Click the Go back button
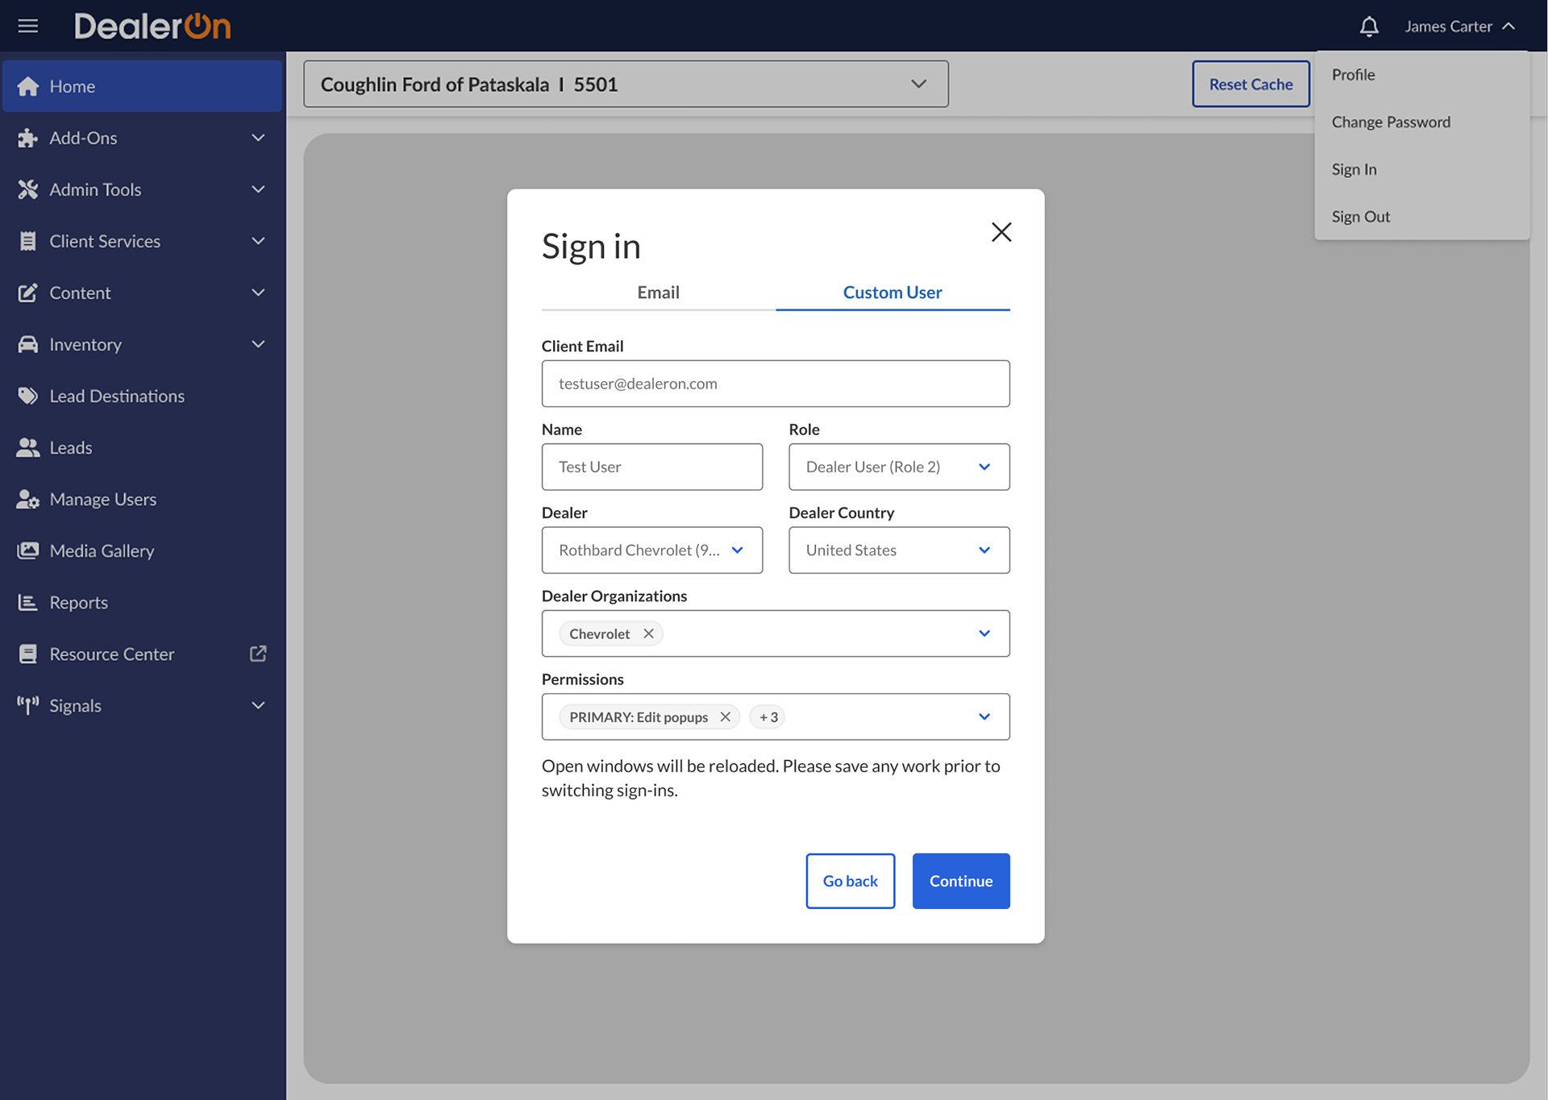 click(850, 881)
